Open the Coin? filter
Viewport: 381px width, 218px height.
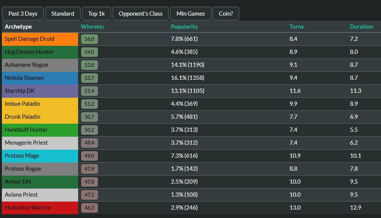(x=226, y=14)
